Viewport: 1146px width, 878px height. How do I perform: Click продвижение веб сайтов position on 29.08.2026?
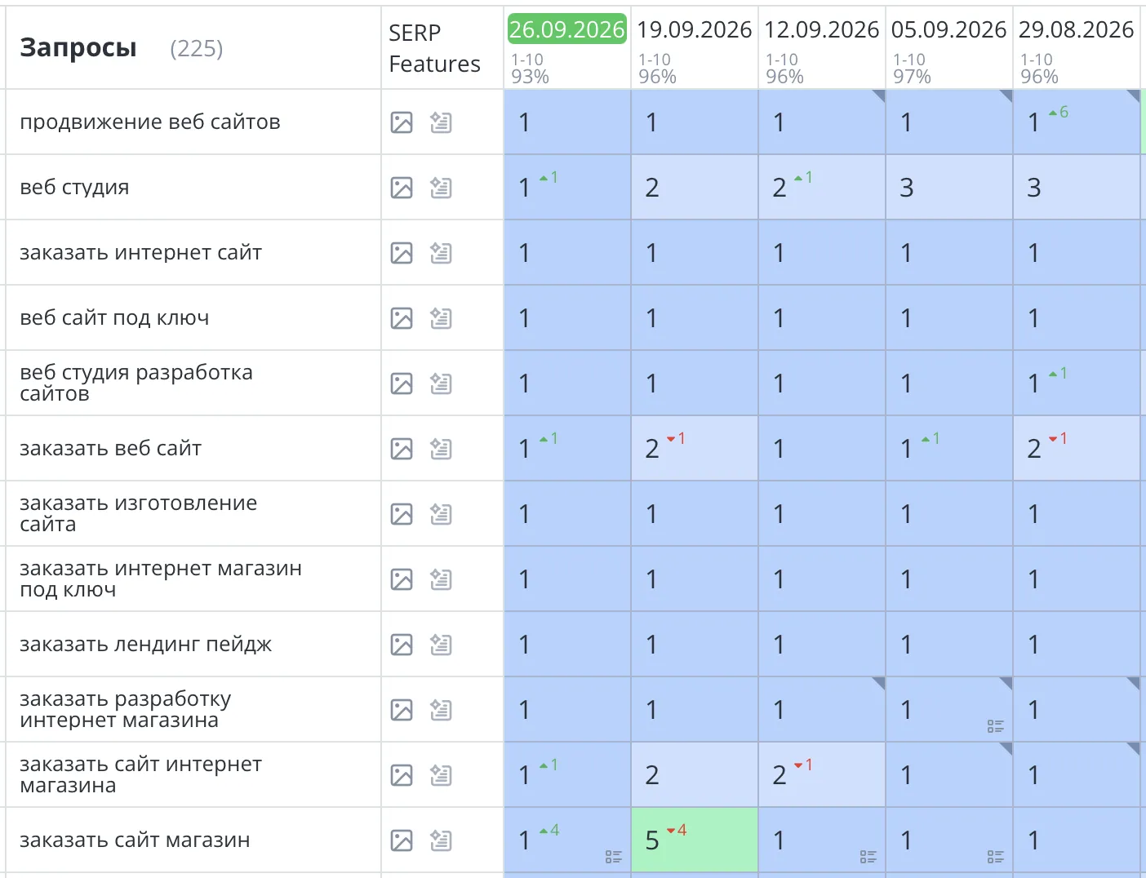tap(1077, 122)
